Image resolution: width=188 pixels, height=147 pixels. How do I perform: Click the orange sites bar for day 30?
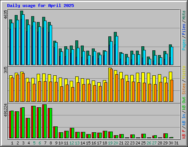click(x=172, y=91)
